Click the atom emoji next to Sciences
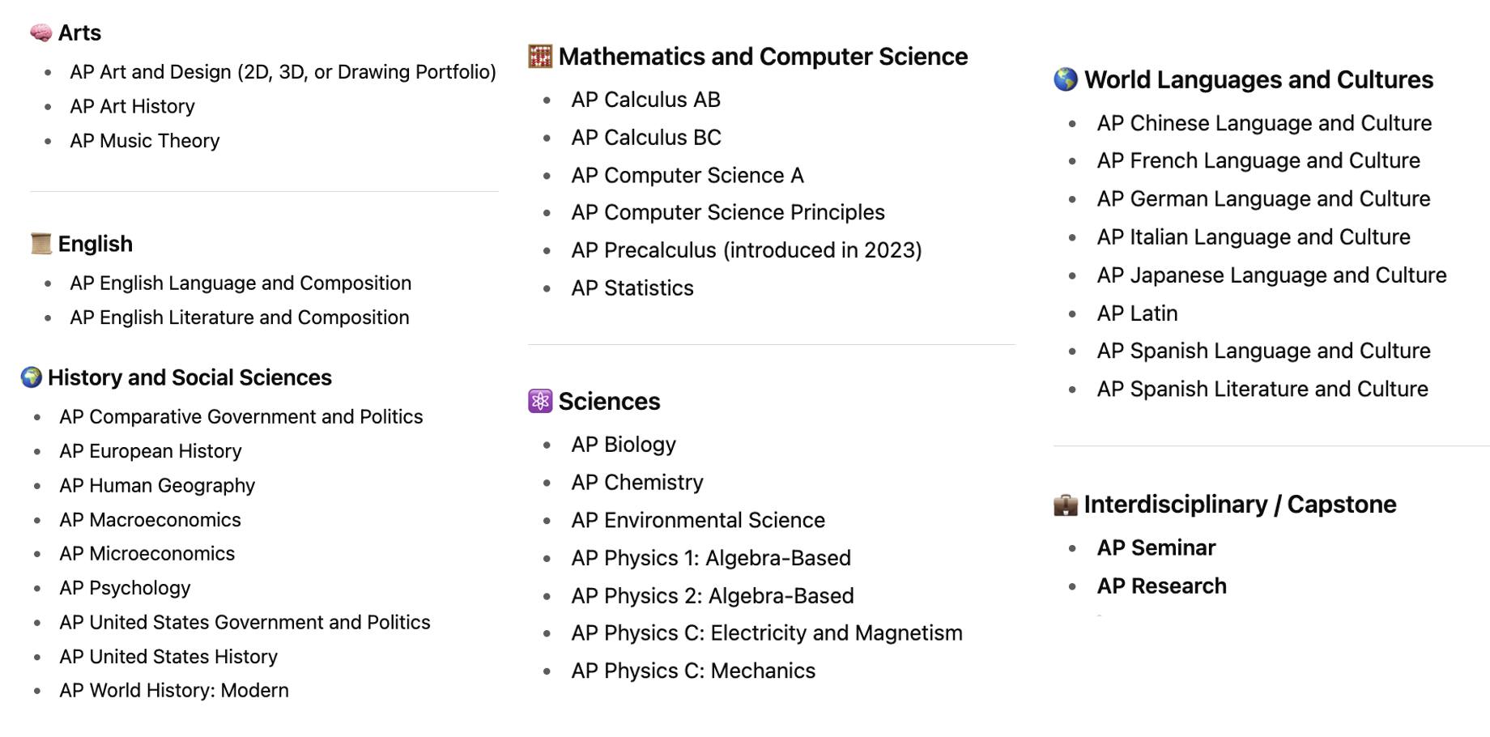 (x=540, y=401)
